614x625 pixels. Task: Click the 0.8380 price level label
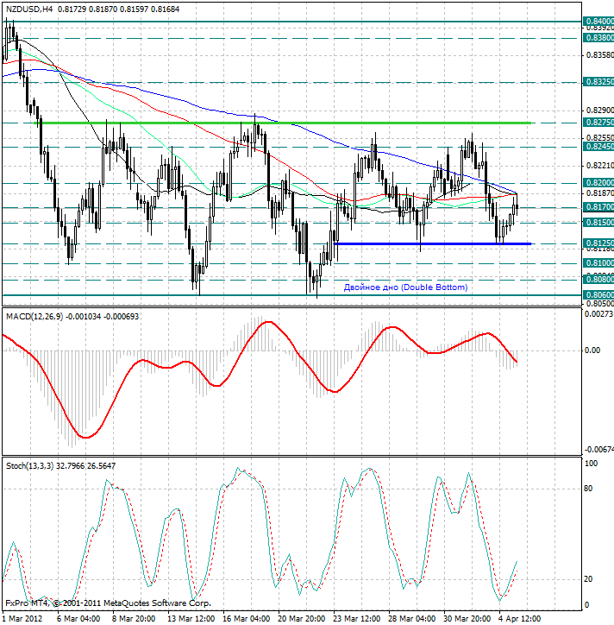pyautogui.click(x=598, y=38)
